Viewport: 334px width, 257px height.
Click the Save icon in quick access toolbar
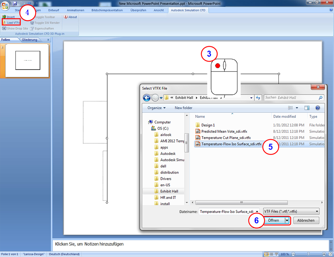tap(15, 3)
